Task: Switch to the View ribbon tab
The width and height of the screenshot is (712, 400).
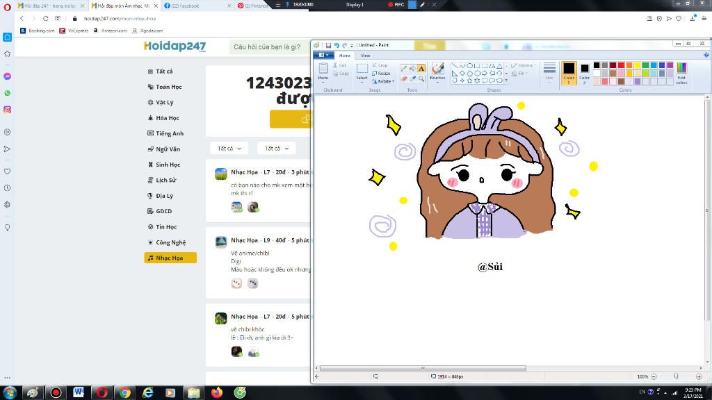Action: click(x=366, y=56)
